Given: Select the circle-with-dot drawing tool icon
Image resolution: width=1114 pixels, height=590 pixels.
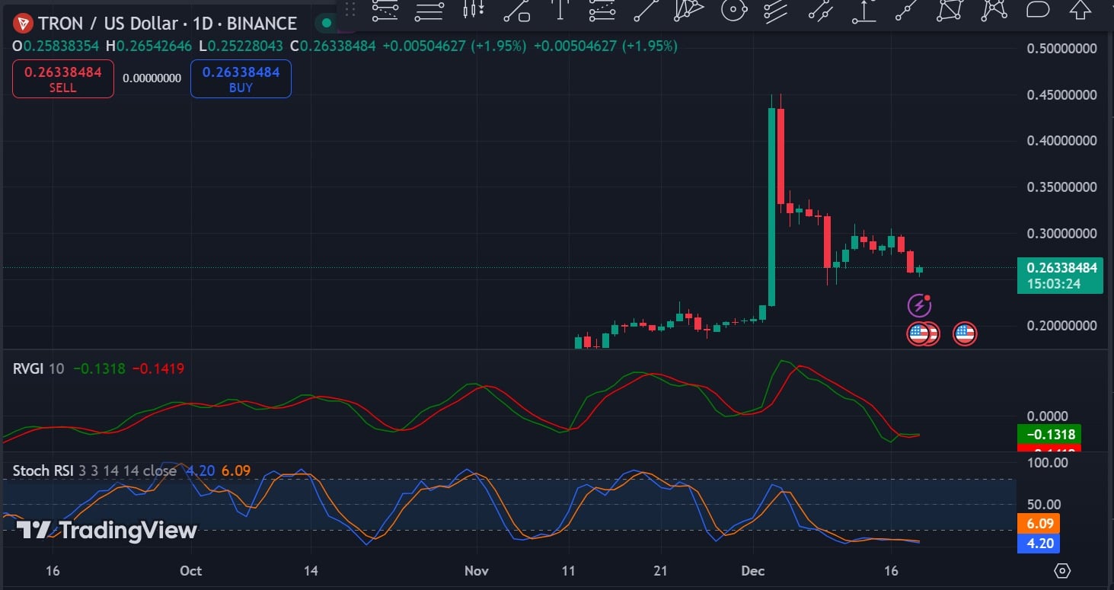Looking at the screenshot, I should 733,10.
